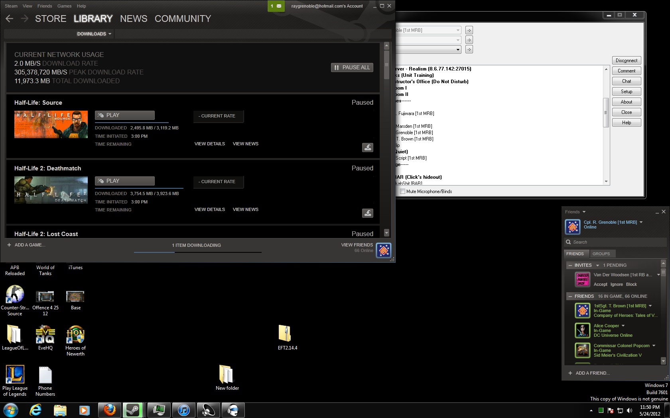Screen dimensions: 670x418
Task: Click the volume speaker tray icon
Action: [x=629, y=410]
